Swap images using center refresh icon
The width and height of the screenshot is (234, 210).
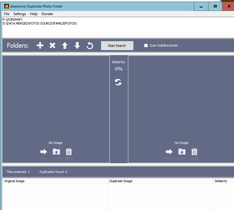click(x=118, y=82)
